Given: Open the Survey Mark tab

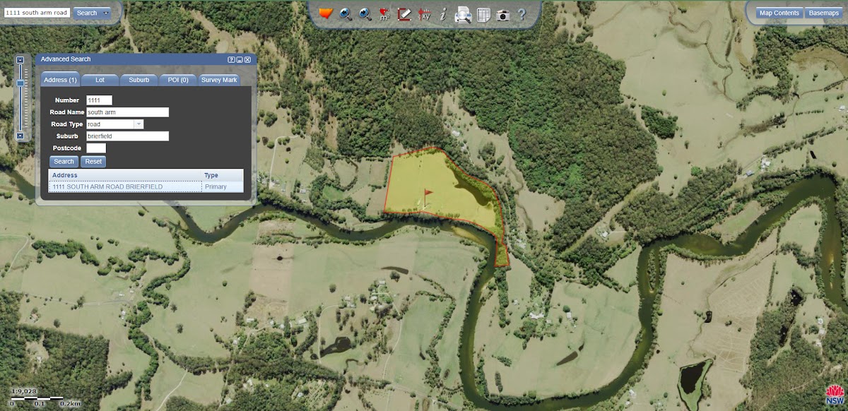Looking at the screenshot, I should [x=219, y=80].
